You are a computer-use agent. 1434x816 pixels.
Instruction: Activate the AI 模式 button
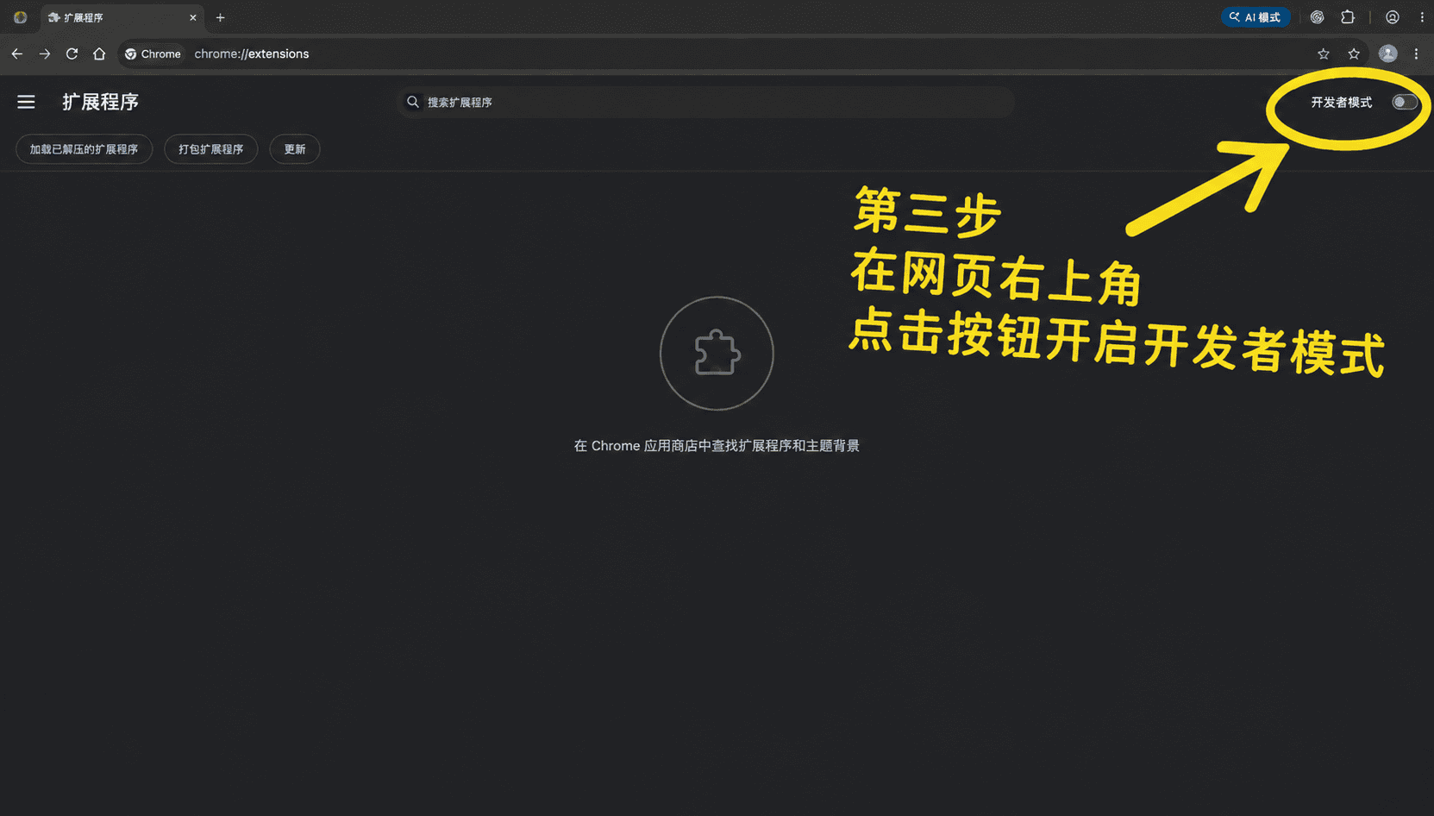click(1256, 17)
